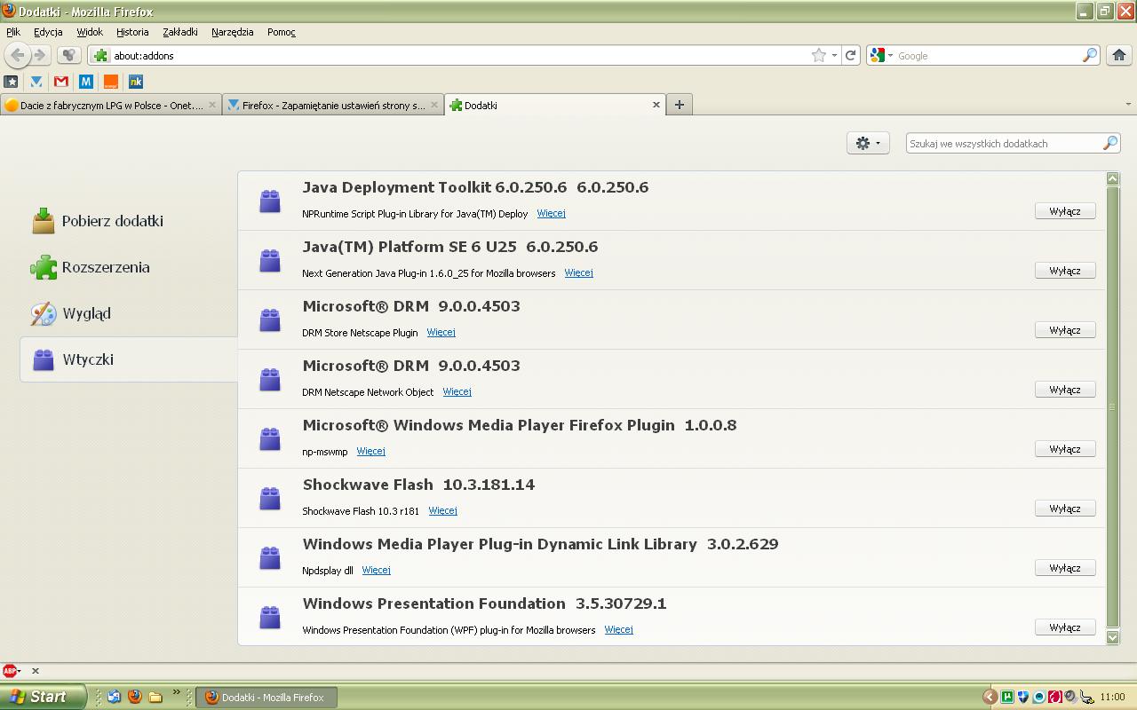Disable Windows Media Player Plug-in Dynamic Link Library
This screenshot has width=1137, height=710.
coord(1065,568)
